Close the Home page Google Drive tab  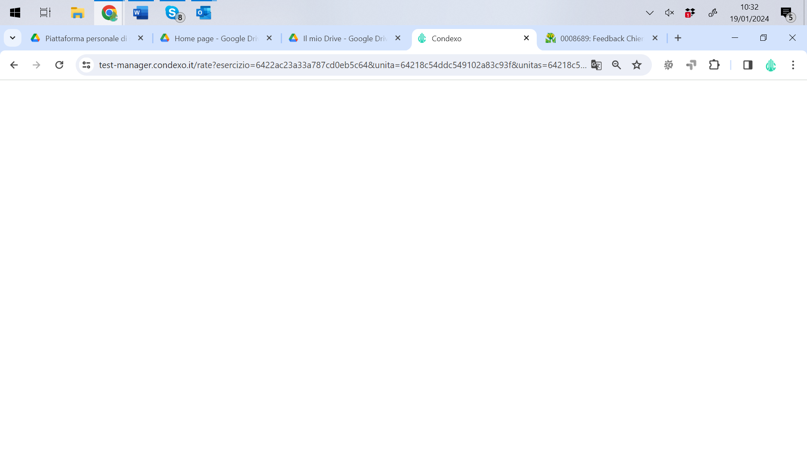tap(269, 38)
